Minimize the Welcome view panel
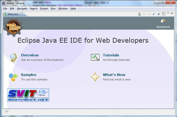 click(168, 13)
